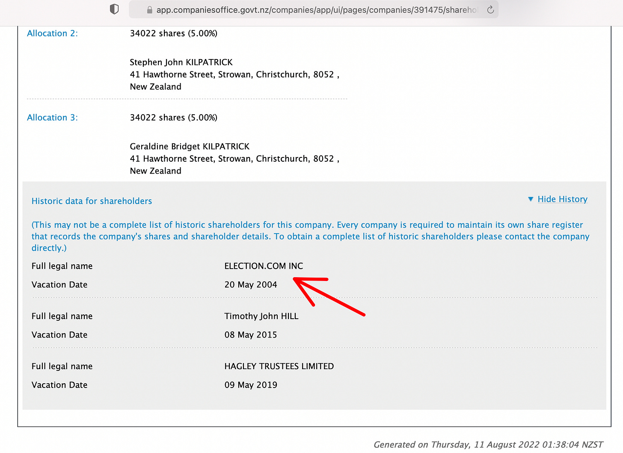Image resolution: width=623 pixels, height=453 pixels.
Task: Select HAGLEY TRUSTEES LIMITED historic shareholder name
Action: coord(279,367)
